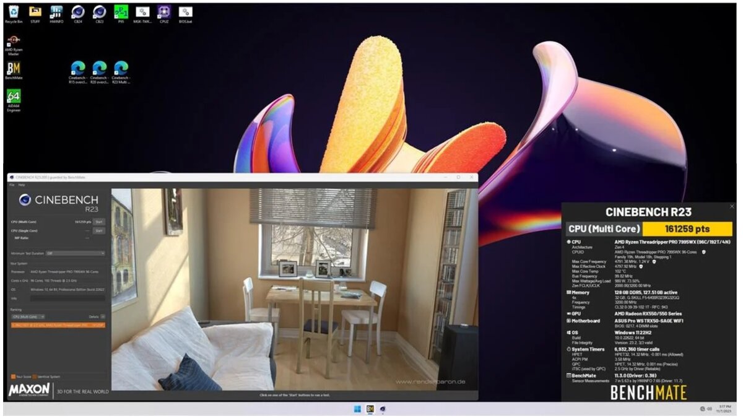This screenshot has height=418, width=743.
Task: Launch the HWINFO desktop shortcut
Action: point(56,14)
